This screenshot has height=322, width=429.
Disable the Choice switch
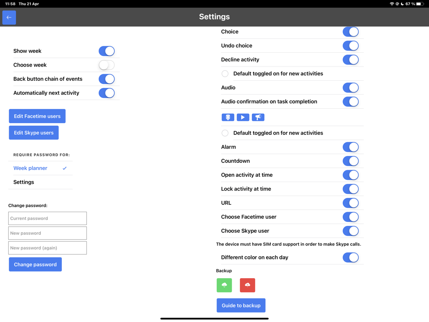coord(350,32)
